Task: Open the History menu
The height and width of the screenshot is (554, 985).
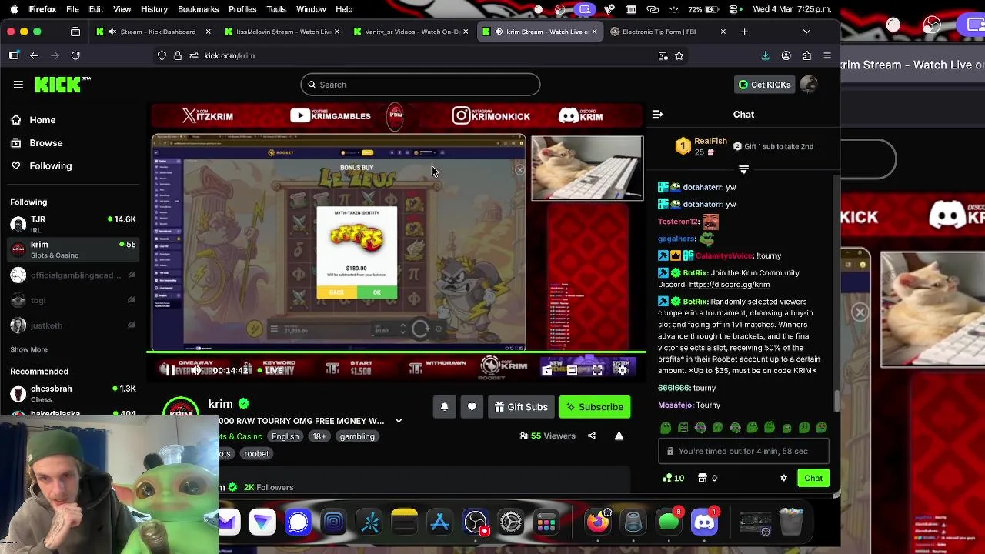Action: point(154,9)
